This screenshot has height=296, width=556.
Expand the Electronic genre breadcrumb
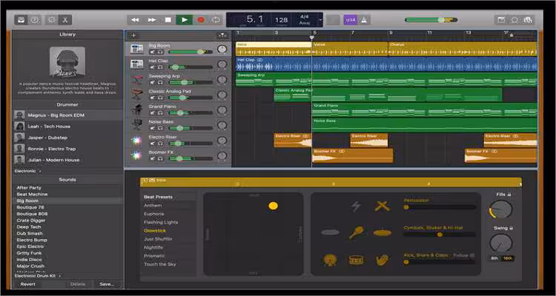pyautogui.click(x=27, y=171)
